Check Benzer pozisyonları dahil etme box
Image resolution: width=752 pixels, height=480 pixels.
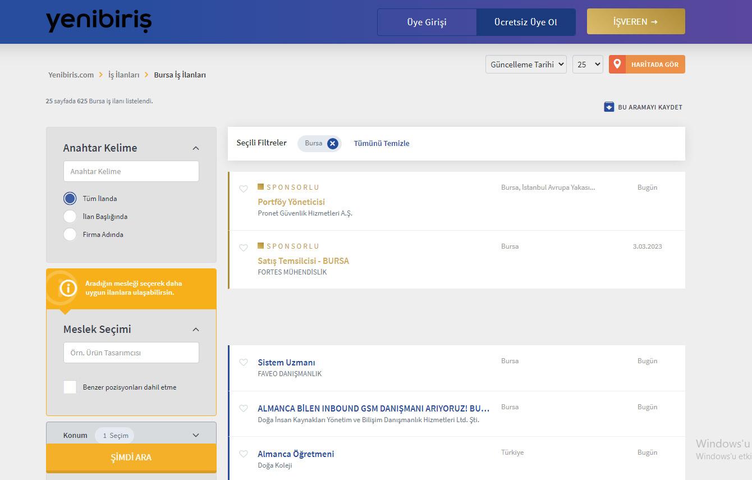[70, 387]
